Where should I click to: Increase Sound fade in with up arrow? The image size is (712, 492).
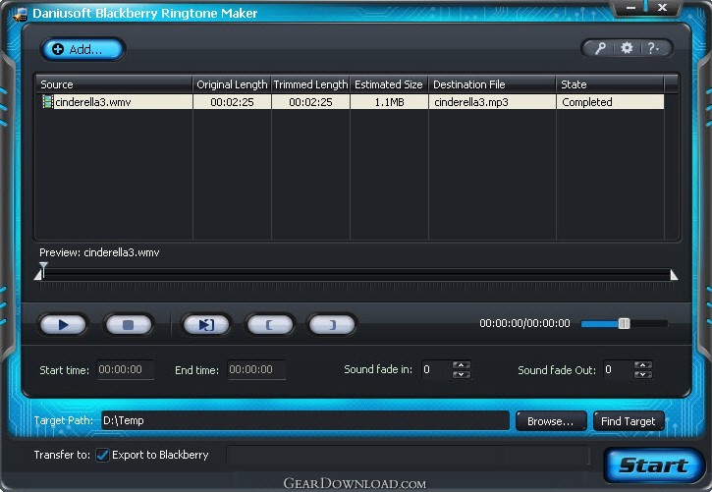point(462,365)
